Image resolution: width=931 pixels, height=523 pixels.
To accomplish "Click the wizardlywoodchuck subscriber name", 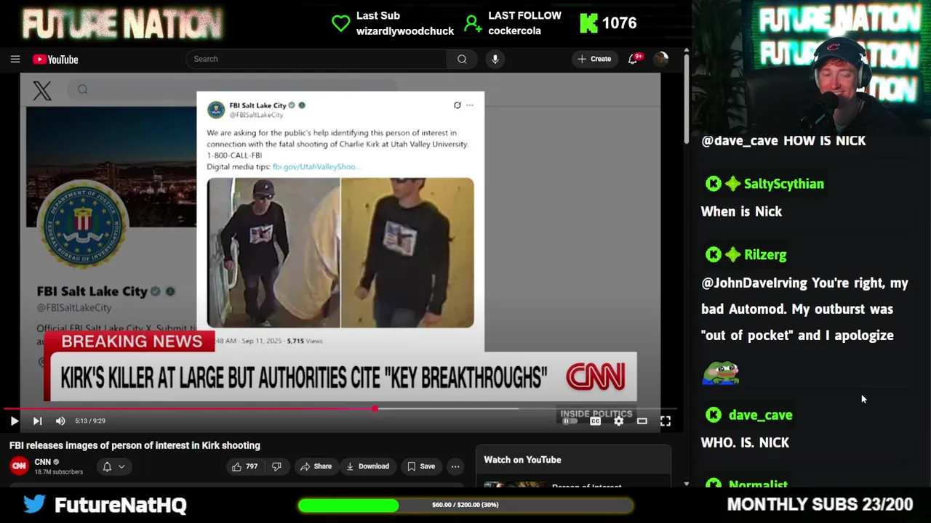I will (x=405, y=31).
